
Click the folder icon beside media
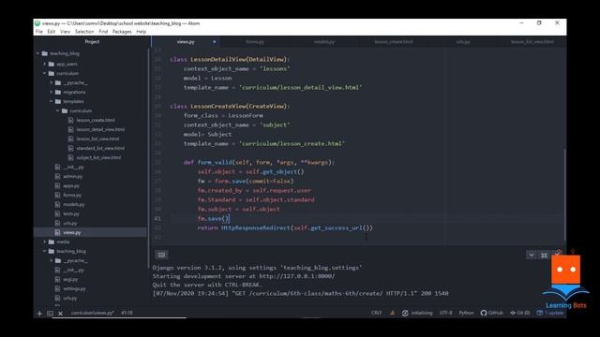coord(52,242)
